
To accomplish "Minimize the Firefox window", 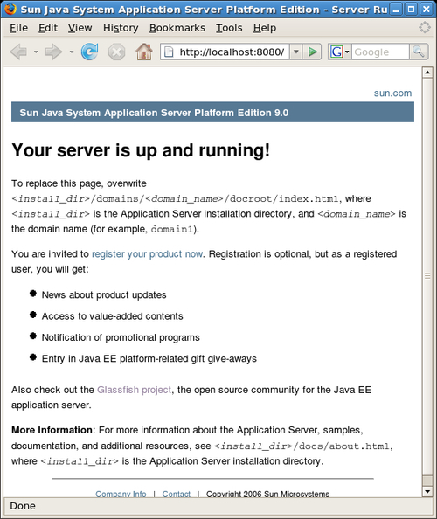I will click(396, 10).
